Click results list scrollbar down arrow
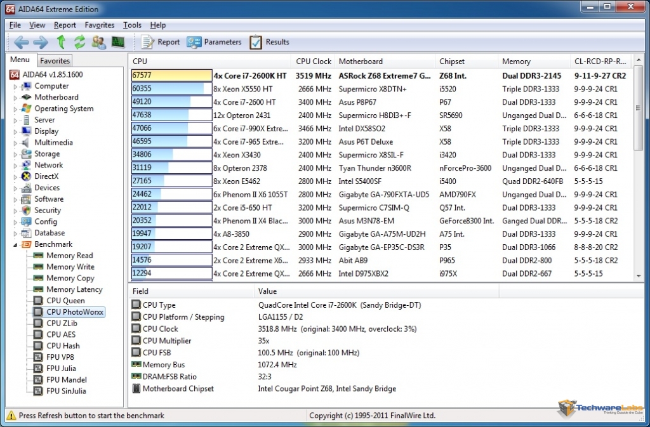 [639, 276]
